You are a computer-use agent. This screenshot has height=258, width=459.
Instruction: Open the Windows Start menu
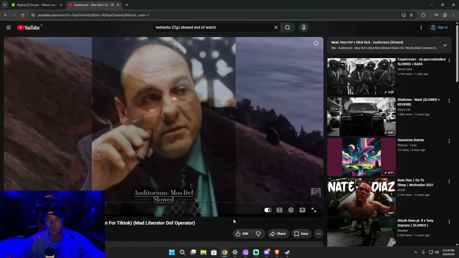[172, 252]
